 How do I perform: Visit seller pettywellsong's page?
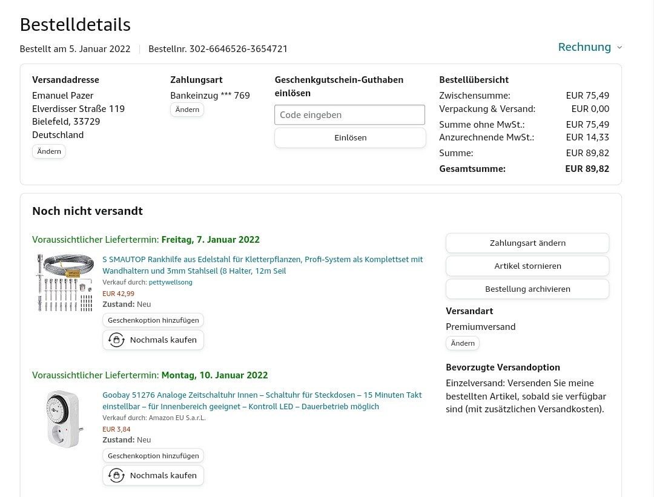click(x=170, y=283)
